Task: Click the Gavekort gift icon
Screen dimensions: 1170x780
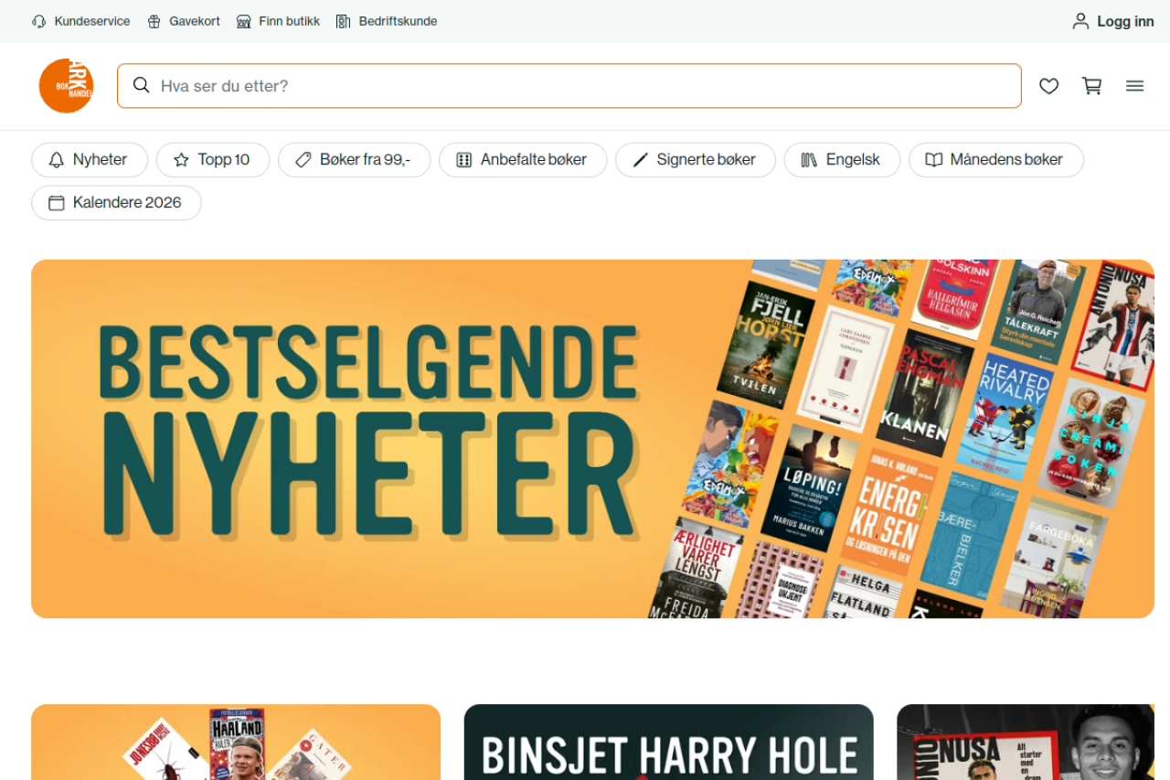Action: pos(154,21)
